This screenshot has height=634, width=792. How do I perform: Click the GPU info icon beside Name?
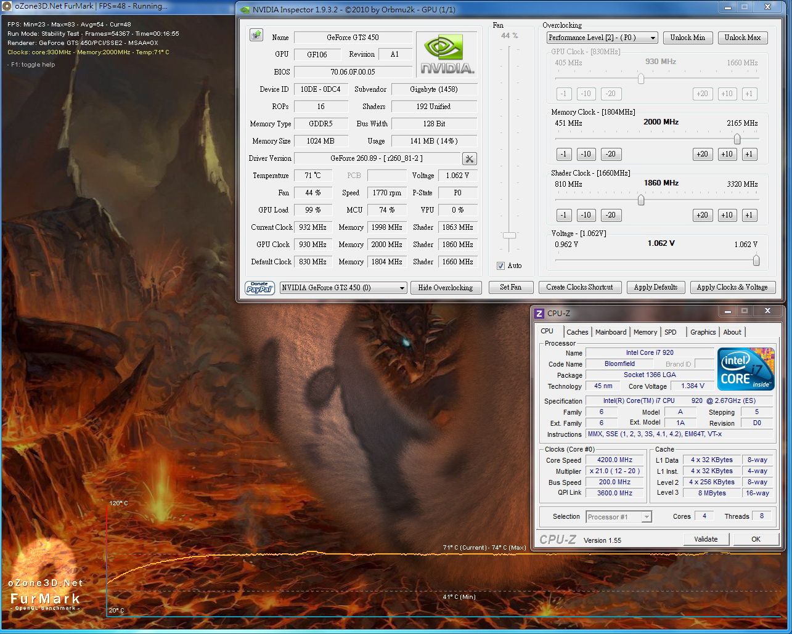click(256, 35)
